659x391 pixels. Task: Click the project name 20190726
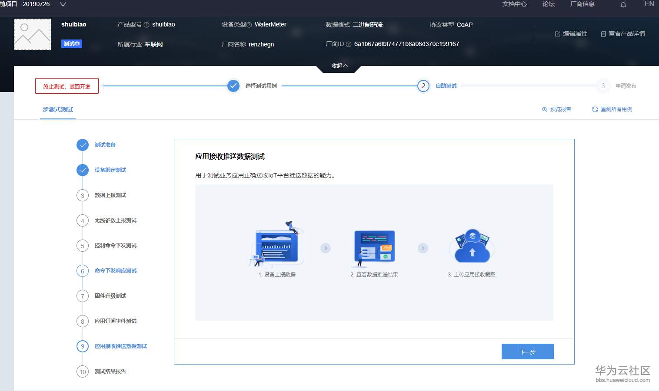click(36, 4)
